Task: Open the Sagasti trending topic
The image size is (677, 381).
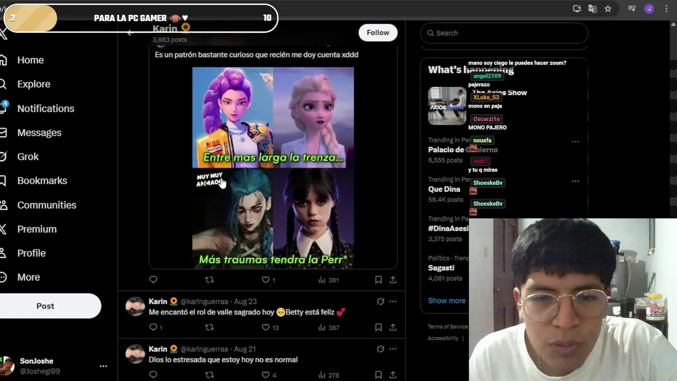Action: click(x=441, y=268)
